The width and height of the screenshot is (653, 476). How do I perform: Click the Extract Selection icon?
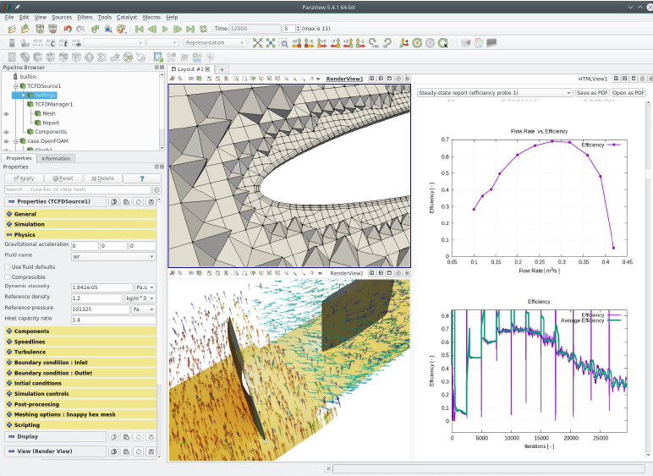[x=158, y=57]
